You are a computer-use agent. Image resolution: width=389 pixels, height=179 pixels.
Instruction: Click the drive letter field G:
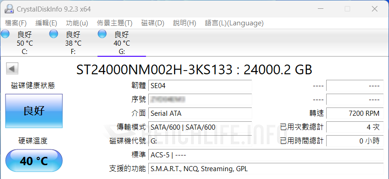click(x=200, y=141)
